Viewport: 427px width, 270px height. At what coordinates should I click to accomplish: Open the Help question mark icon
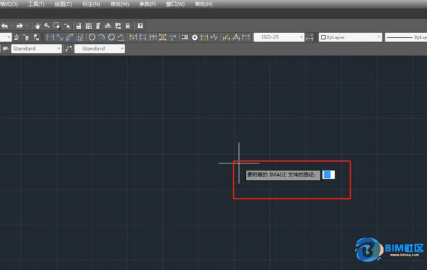point(140,26)
